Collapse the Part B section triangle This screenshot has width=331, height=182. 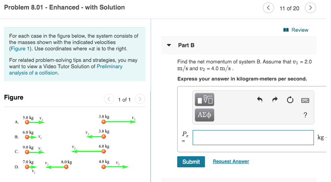pos(169,45)
